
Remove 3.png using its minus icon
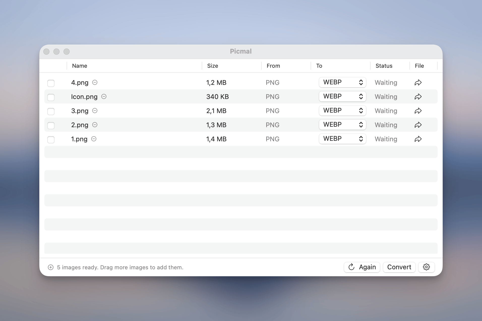pyautogui.click(x=95, y=111)
